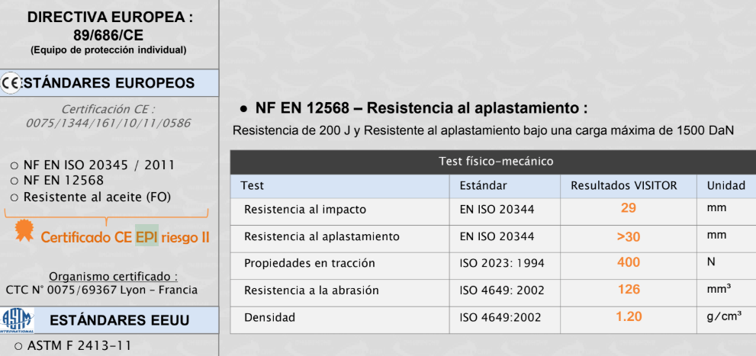
Task: Click the Resultados VISITOR column header
Action: [624, 186]
